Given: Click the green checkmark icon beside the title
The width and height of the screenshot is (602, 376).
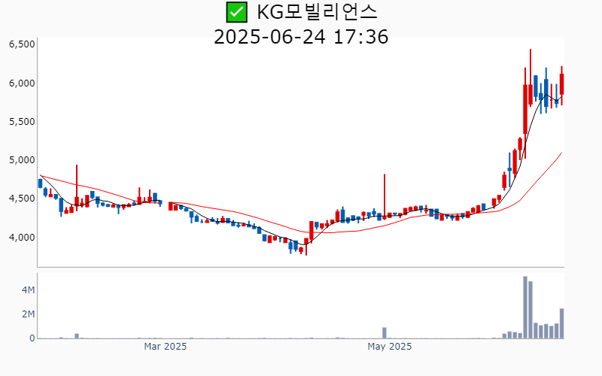Looking at the screenshot, I should [x=236, y=12].
